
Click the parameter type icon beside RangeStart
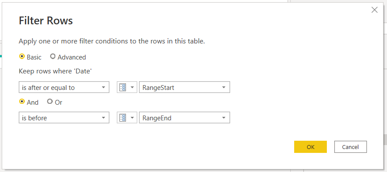(x=122, y=87)
